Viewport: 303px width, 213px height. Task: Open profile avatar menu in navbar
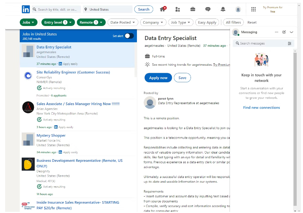[238, 9]
